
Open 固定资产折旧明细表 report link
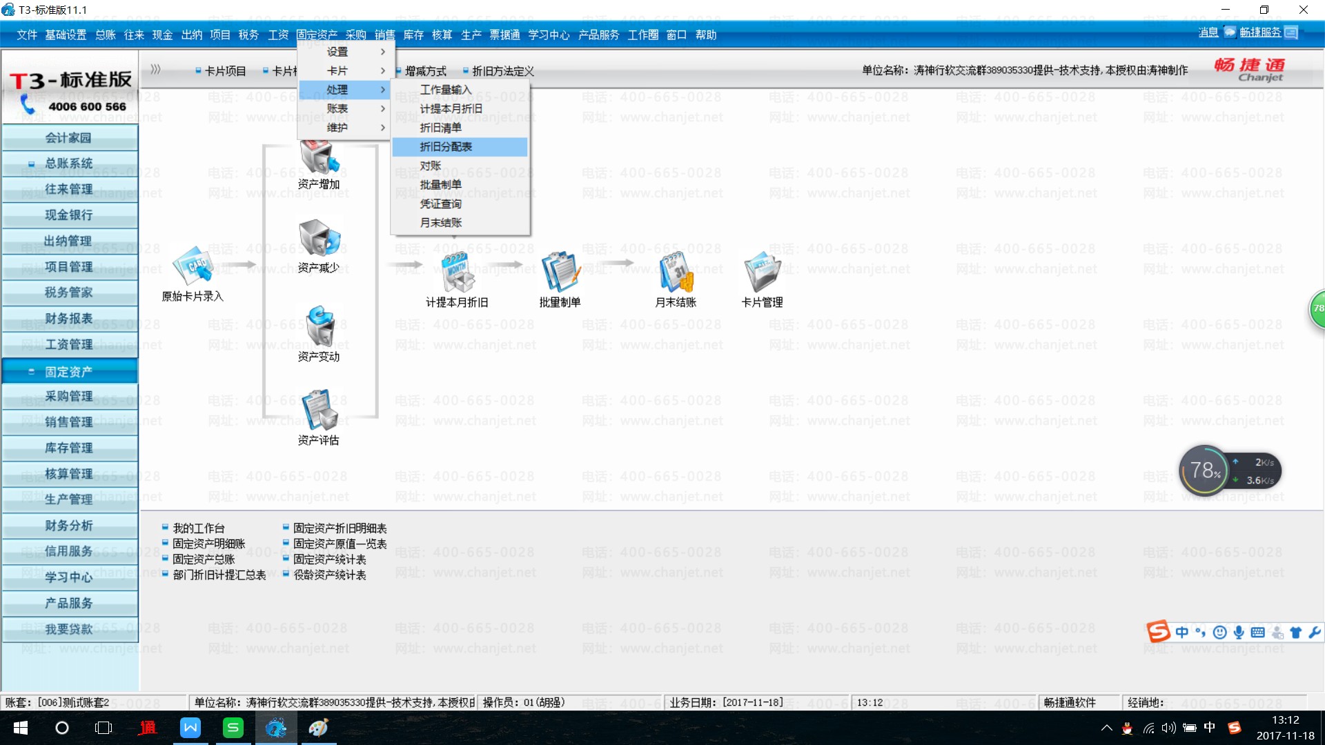pos(340,528)
